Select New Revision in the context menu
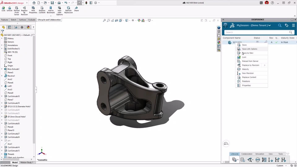This screenshot has height=167, width=297. click(x=248, y=73)
